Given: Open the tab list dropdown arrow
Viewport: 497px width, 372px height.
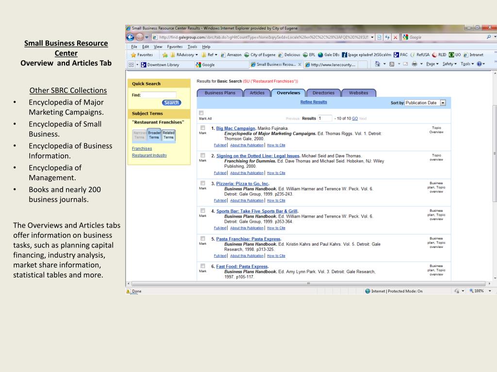Looking at the screenshot, I should [137, 64].
